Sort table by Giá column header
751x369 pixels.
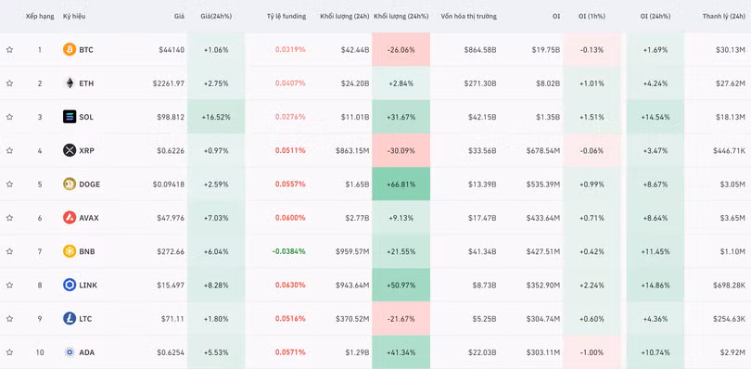point(179,17)
